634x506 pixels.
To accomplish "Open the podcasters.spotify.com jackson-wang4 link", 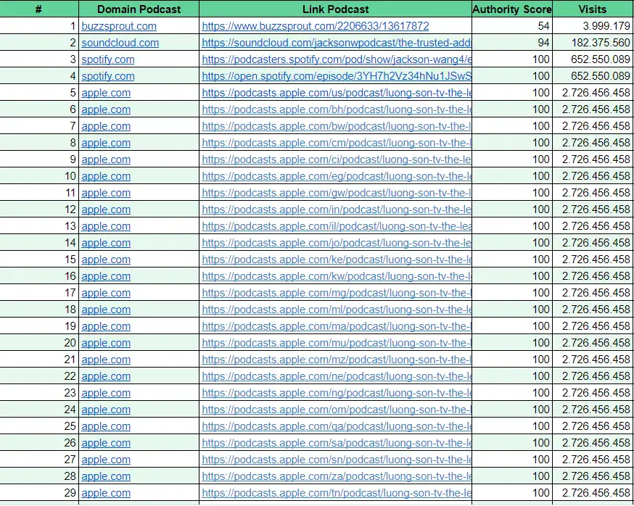I will (337, 59).
